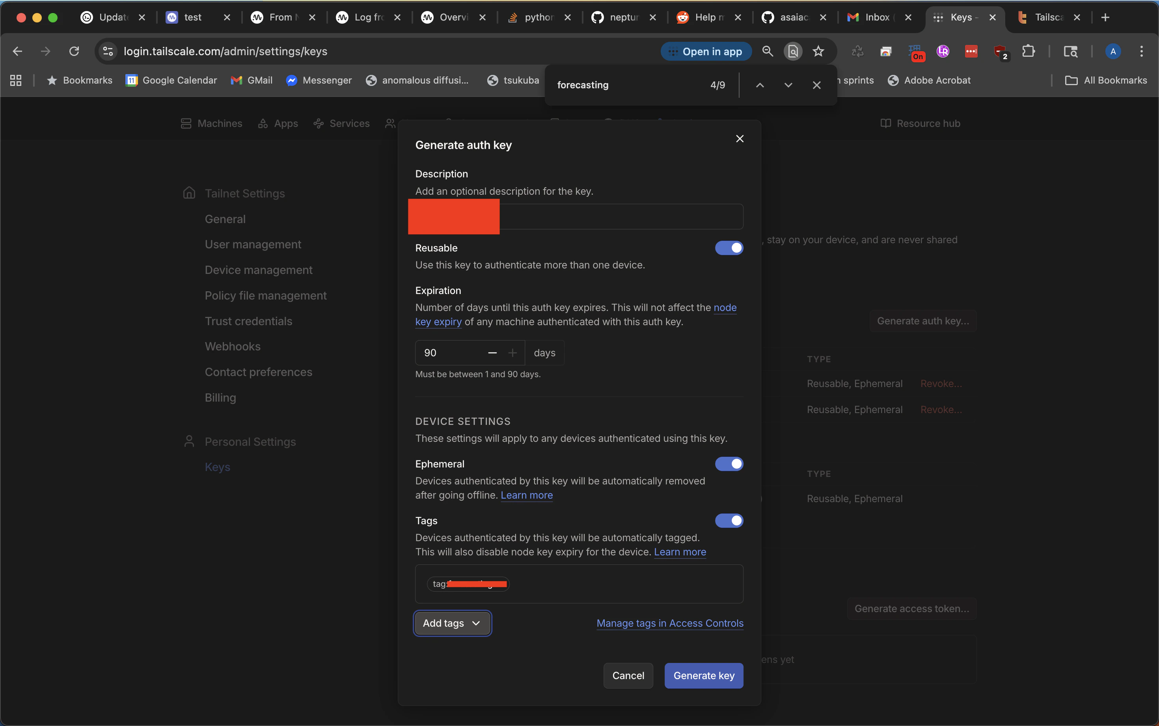Decrease expiration days with minus
Image resolution: width=1159 pixels, height=726 pixels.
pyautogui.click(x=492, y=353)
